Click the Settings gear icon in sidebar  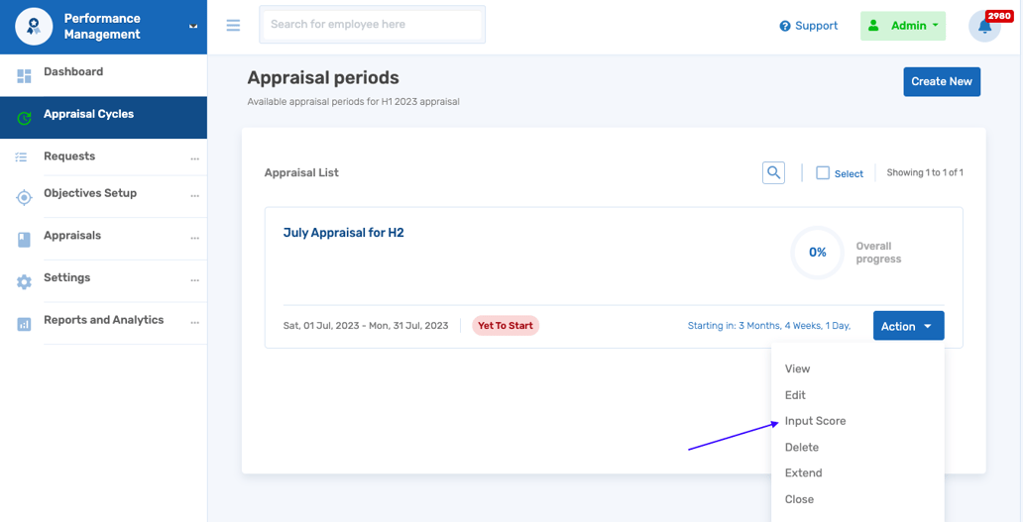point(24,281)
